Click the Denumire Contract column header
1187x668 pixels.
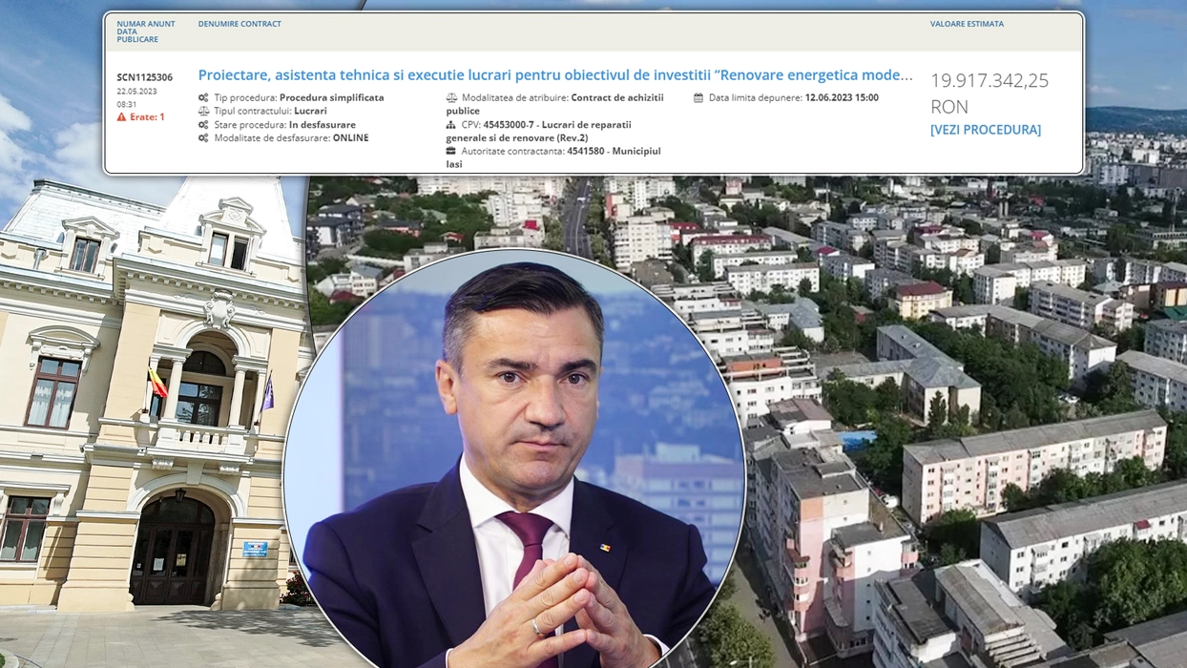click(x=239, y=24)
